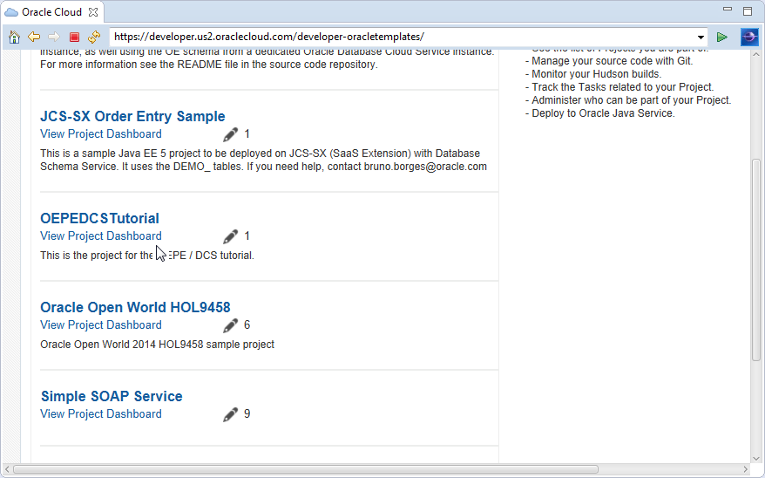Click the scroll-right arrow of horizontal scrollbar
Screen dimensions: 765x478
[745, 469]
